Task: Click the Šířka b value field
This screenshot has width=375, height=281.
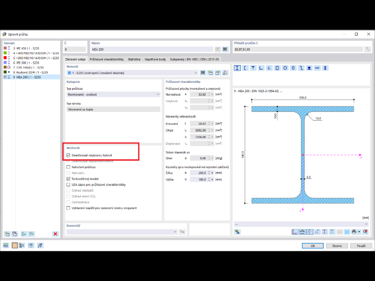Action: pos(199,173)
